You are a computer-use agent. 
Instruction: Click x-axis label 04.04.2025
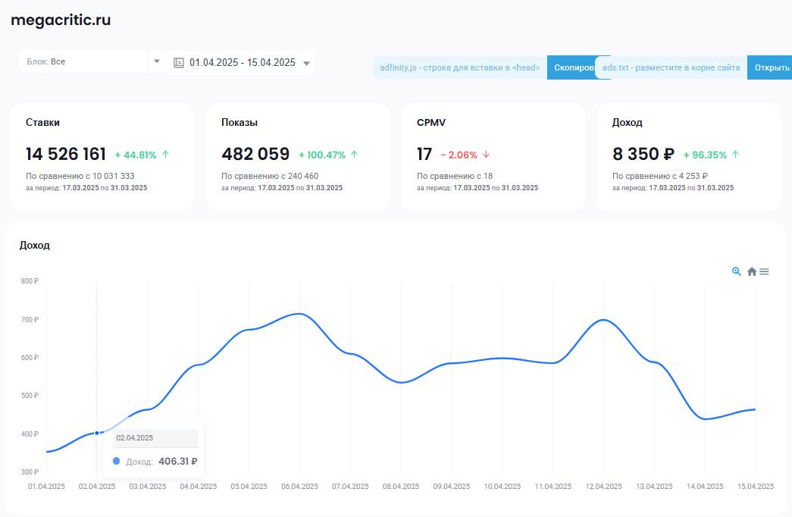click(199, 486)
